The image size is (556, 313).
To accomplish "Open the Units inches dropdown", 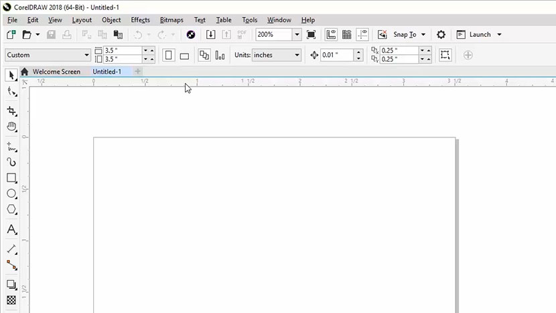I will (x=297, y=55).
